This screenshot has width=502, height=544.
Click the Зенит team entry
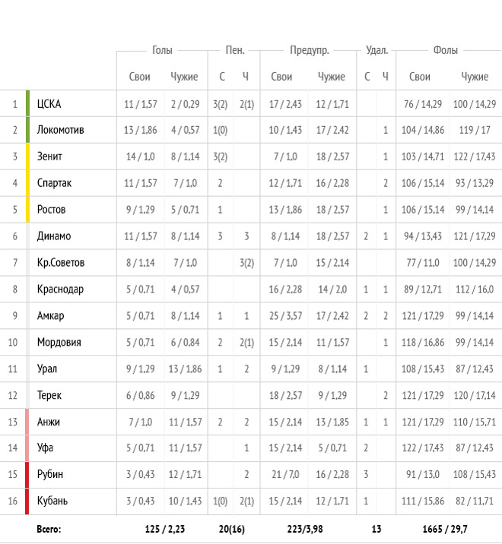(49, 157)
